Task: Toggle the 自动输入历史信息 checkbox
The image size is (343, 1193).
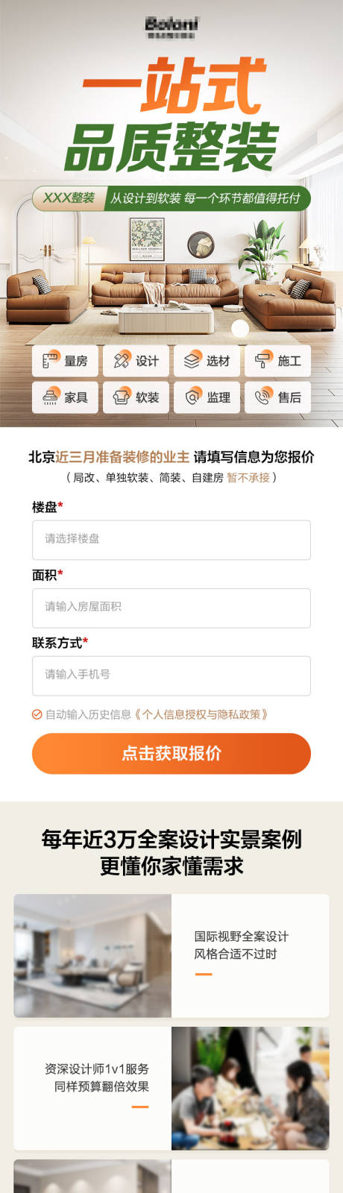Action: [37, 714]
